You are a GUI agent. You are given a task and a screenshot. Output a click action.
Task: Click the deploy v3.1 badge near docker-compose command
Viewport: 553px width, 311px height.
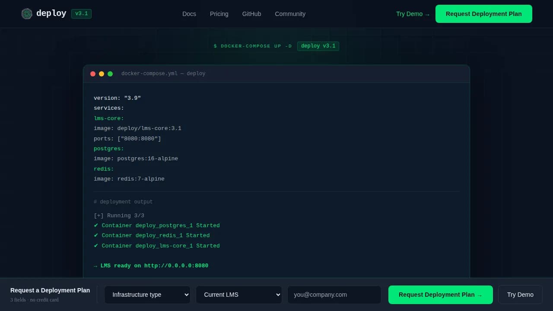(318, 46)
